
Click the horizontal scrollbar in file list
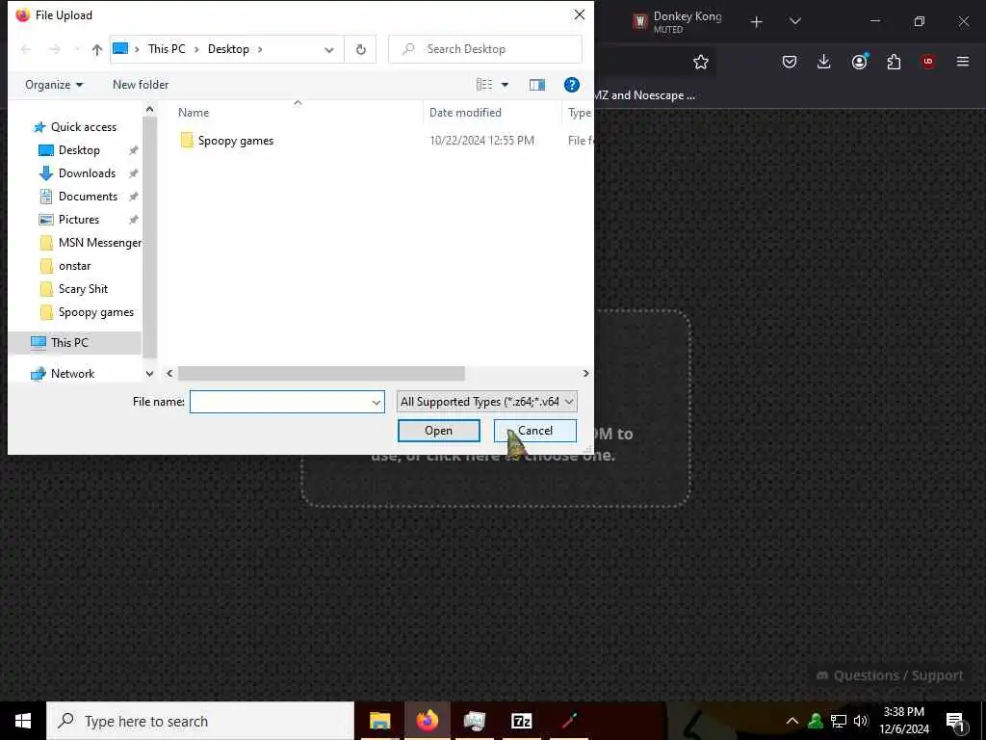coord(322,374)
